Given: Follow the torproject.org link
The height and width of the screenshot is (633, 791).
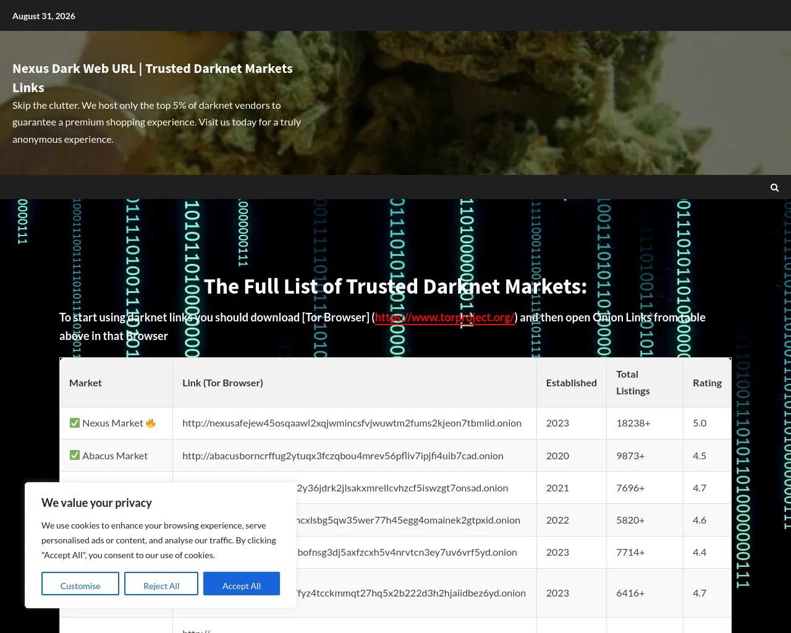Looking at the screenshot, I should [445, 317].
